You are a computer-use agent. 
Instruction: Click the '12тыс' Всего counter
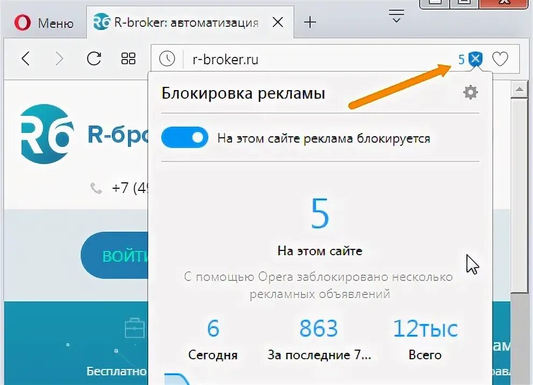coord(425,329)
